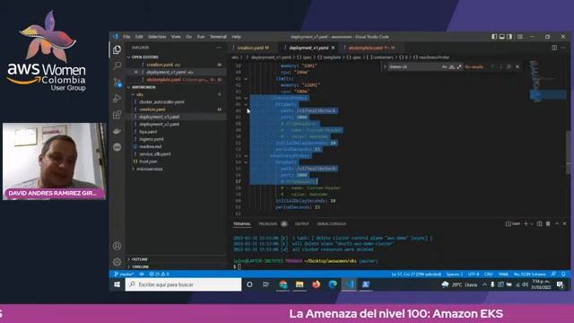The image size is (574, 323).
Task: Click into the find widget search field
Action: (413, 66)
